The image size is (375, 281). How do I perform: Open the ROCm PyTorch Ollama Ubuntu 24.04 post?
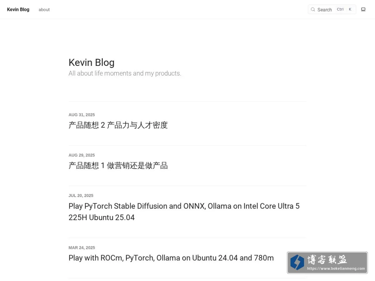171,258
